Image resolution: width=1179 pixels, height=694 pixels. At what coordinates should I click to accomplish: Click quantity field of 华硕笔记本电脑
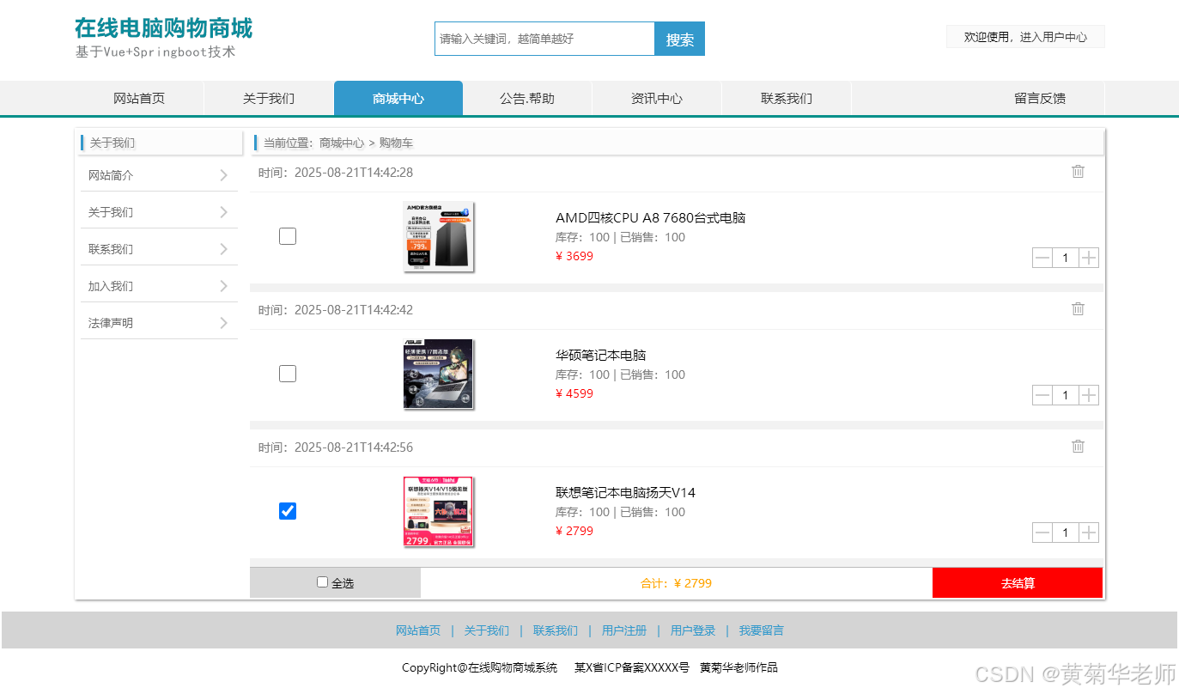click(1066, 395)
